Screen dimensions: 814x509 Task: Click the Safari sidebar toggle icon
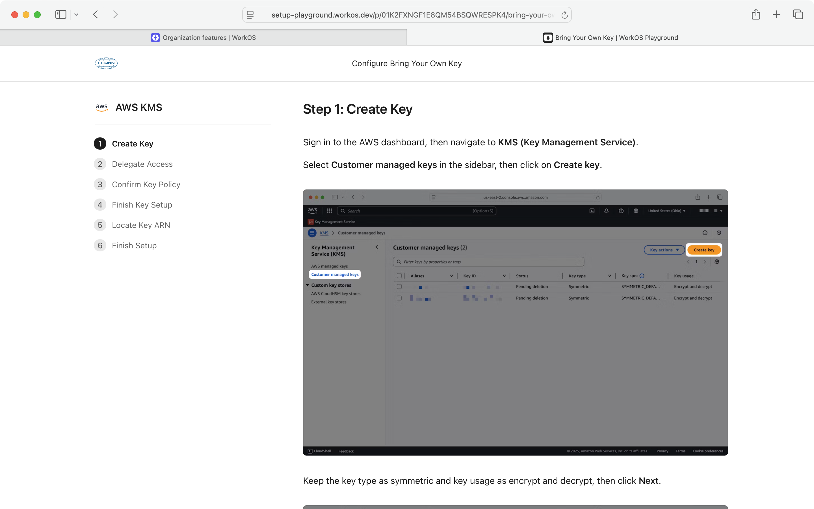pyautogui.click(x=60, y=14)
